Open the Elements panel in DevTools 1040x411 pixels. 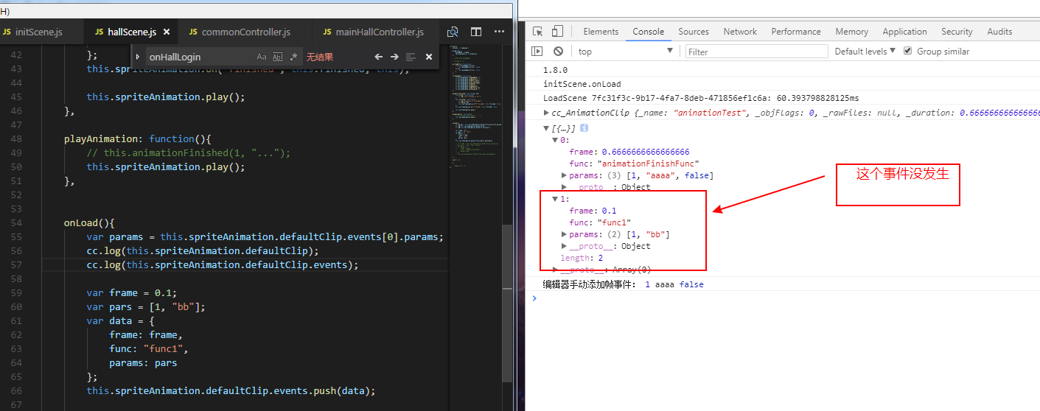click(601, 32)
